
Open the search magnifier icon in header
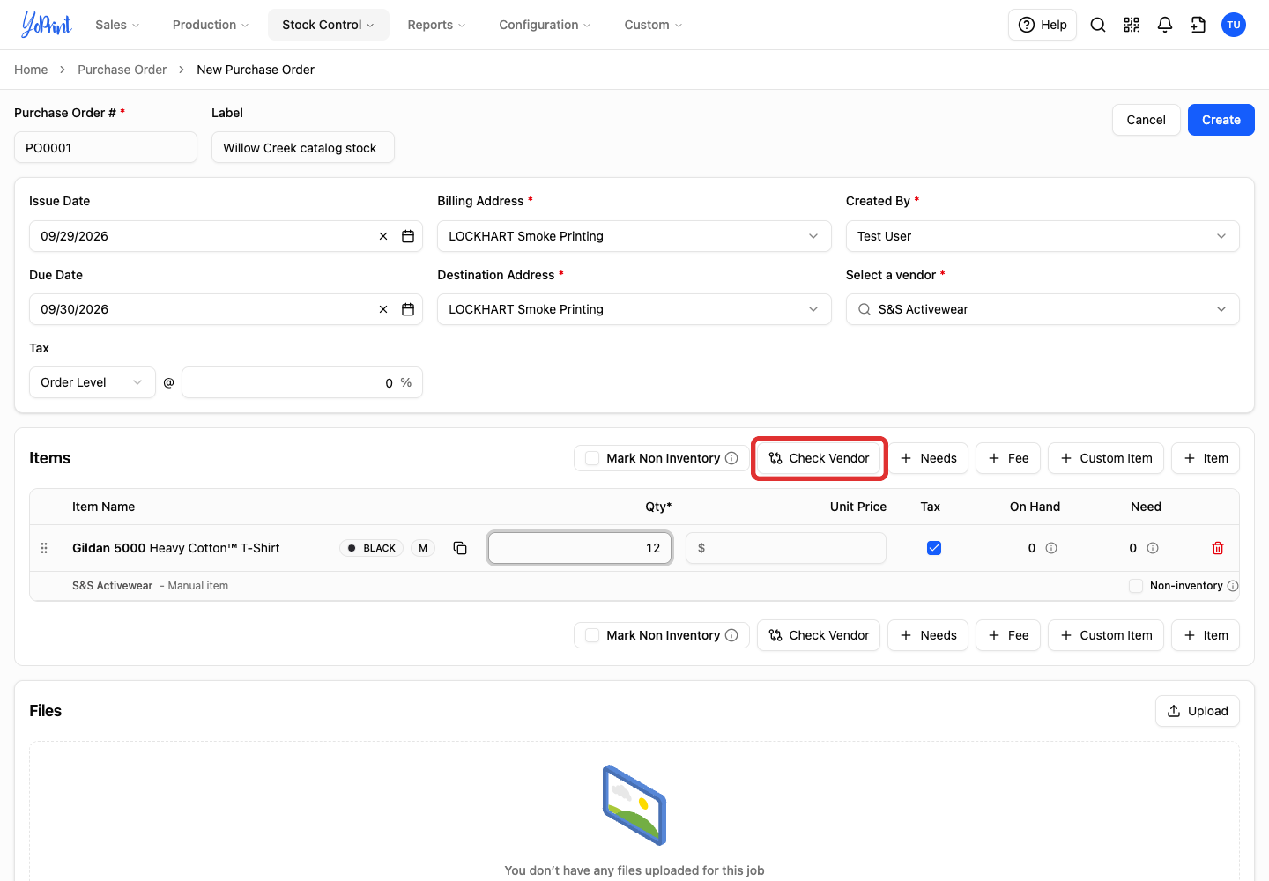coord(1098,25)
